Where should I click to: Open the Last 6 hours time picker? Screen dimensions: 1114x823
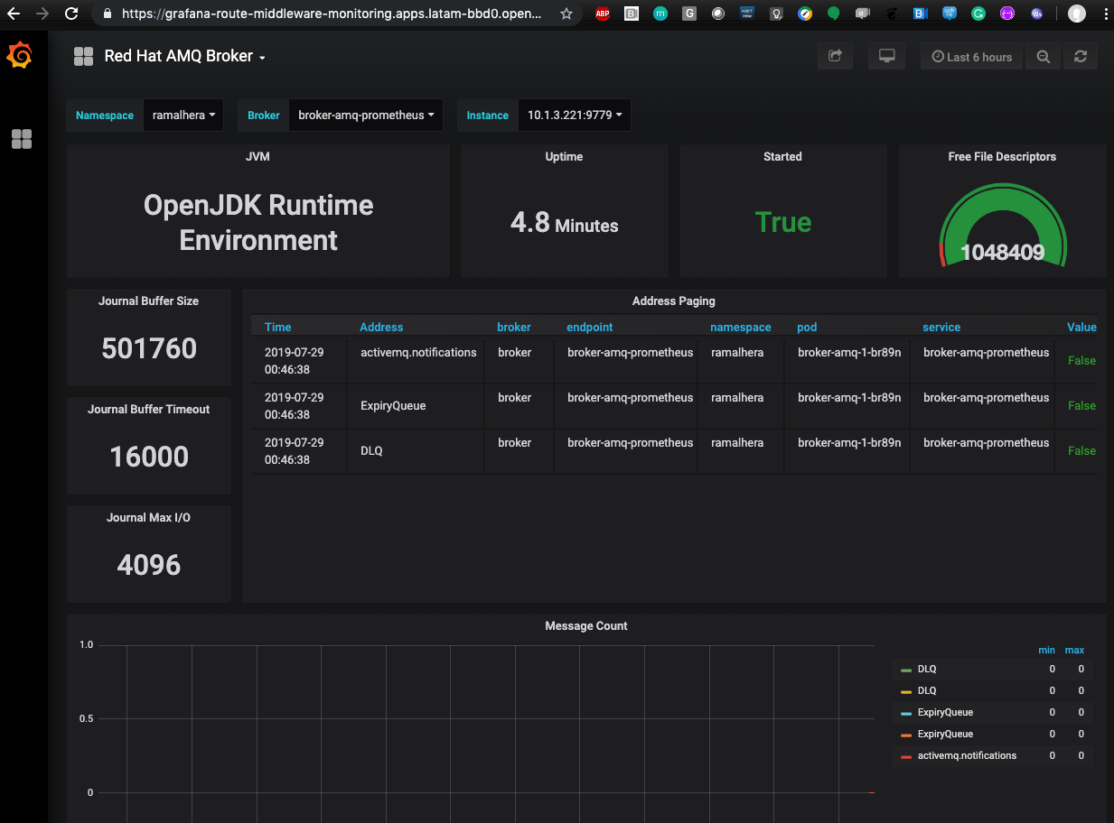[x=971, y=57]
